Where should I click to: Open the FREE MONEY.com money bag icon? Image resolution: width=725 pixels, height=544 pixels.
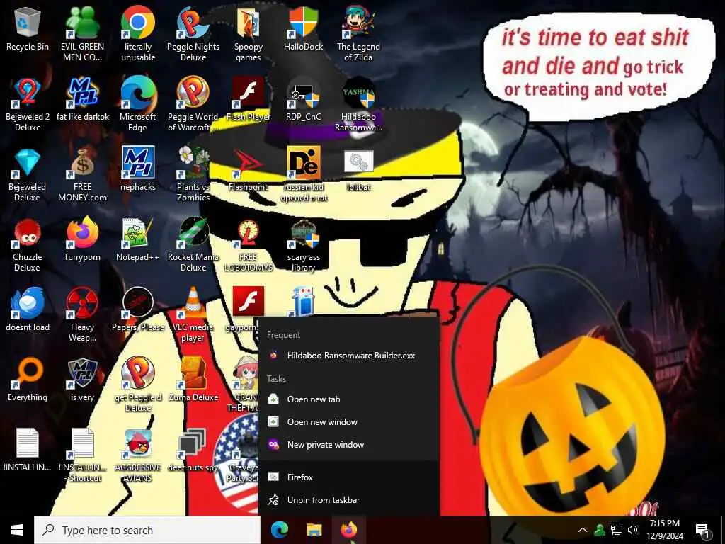point(82,174)
